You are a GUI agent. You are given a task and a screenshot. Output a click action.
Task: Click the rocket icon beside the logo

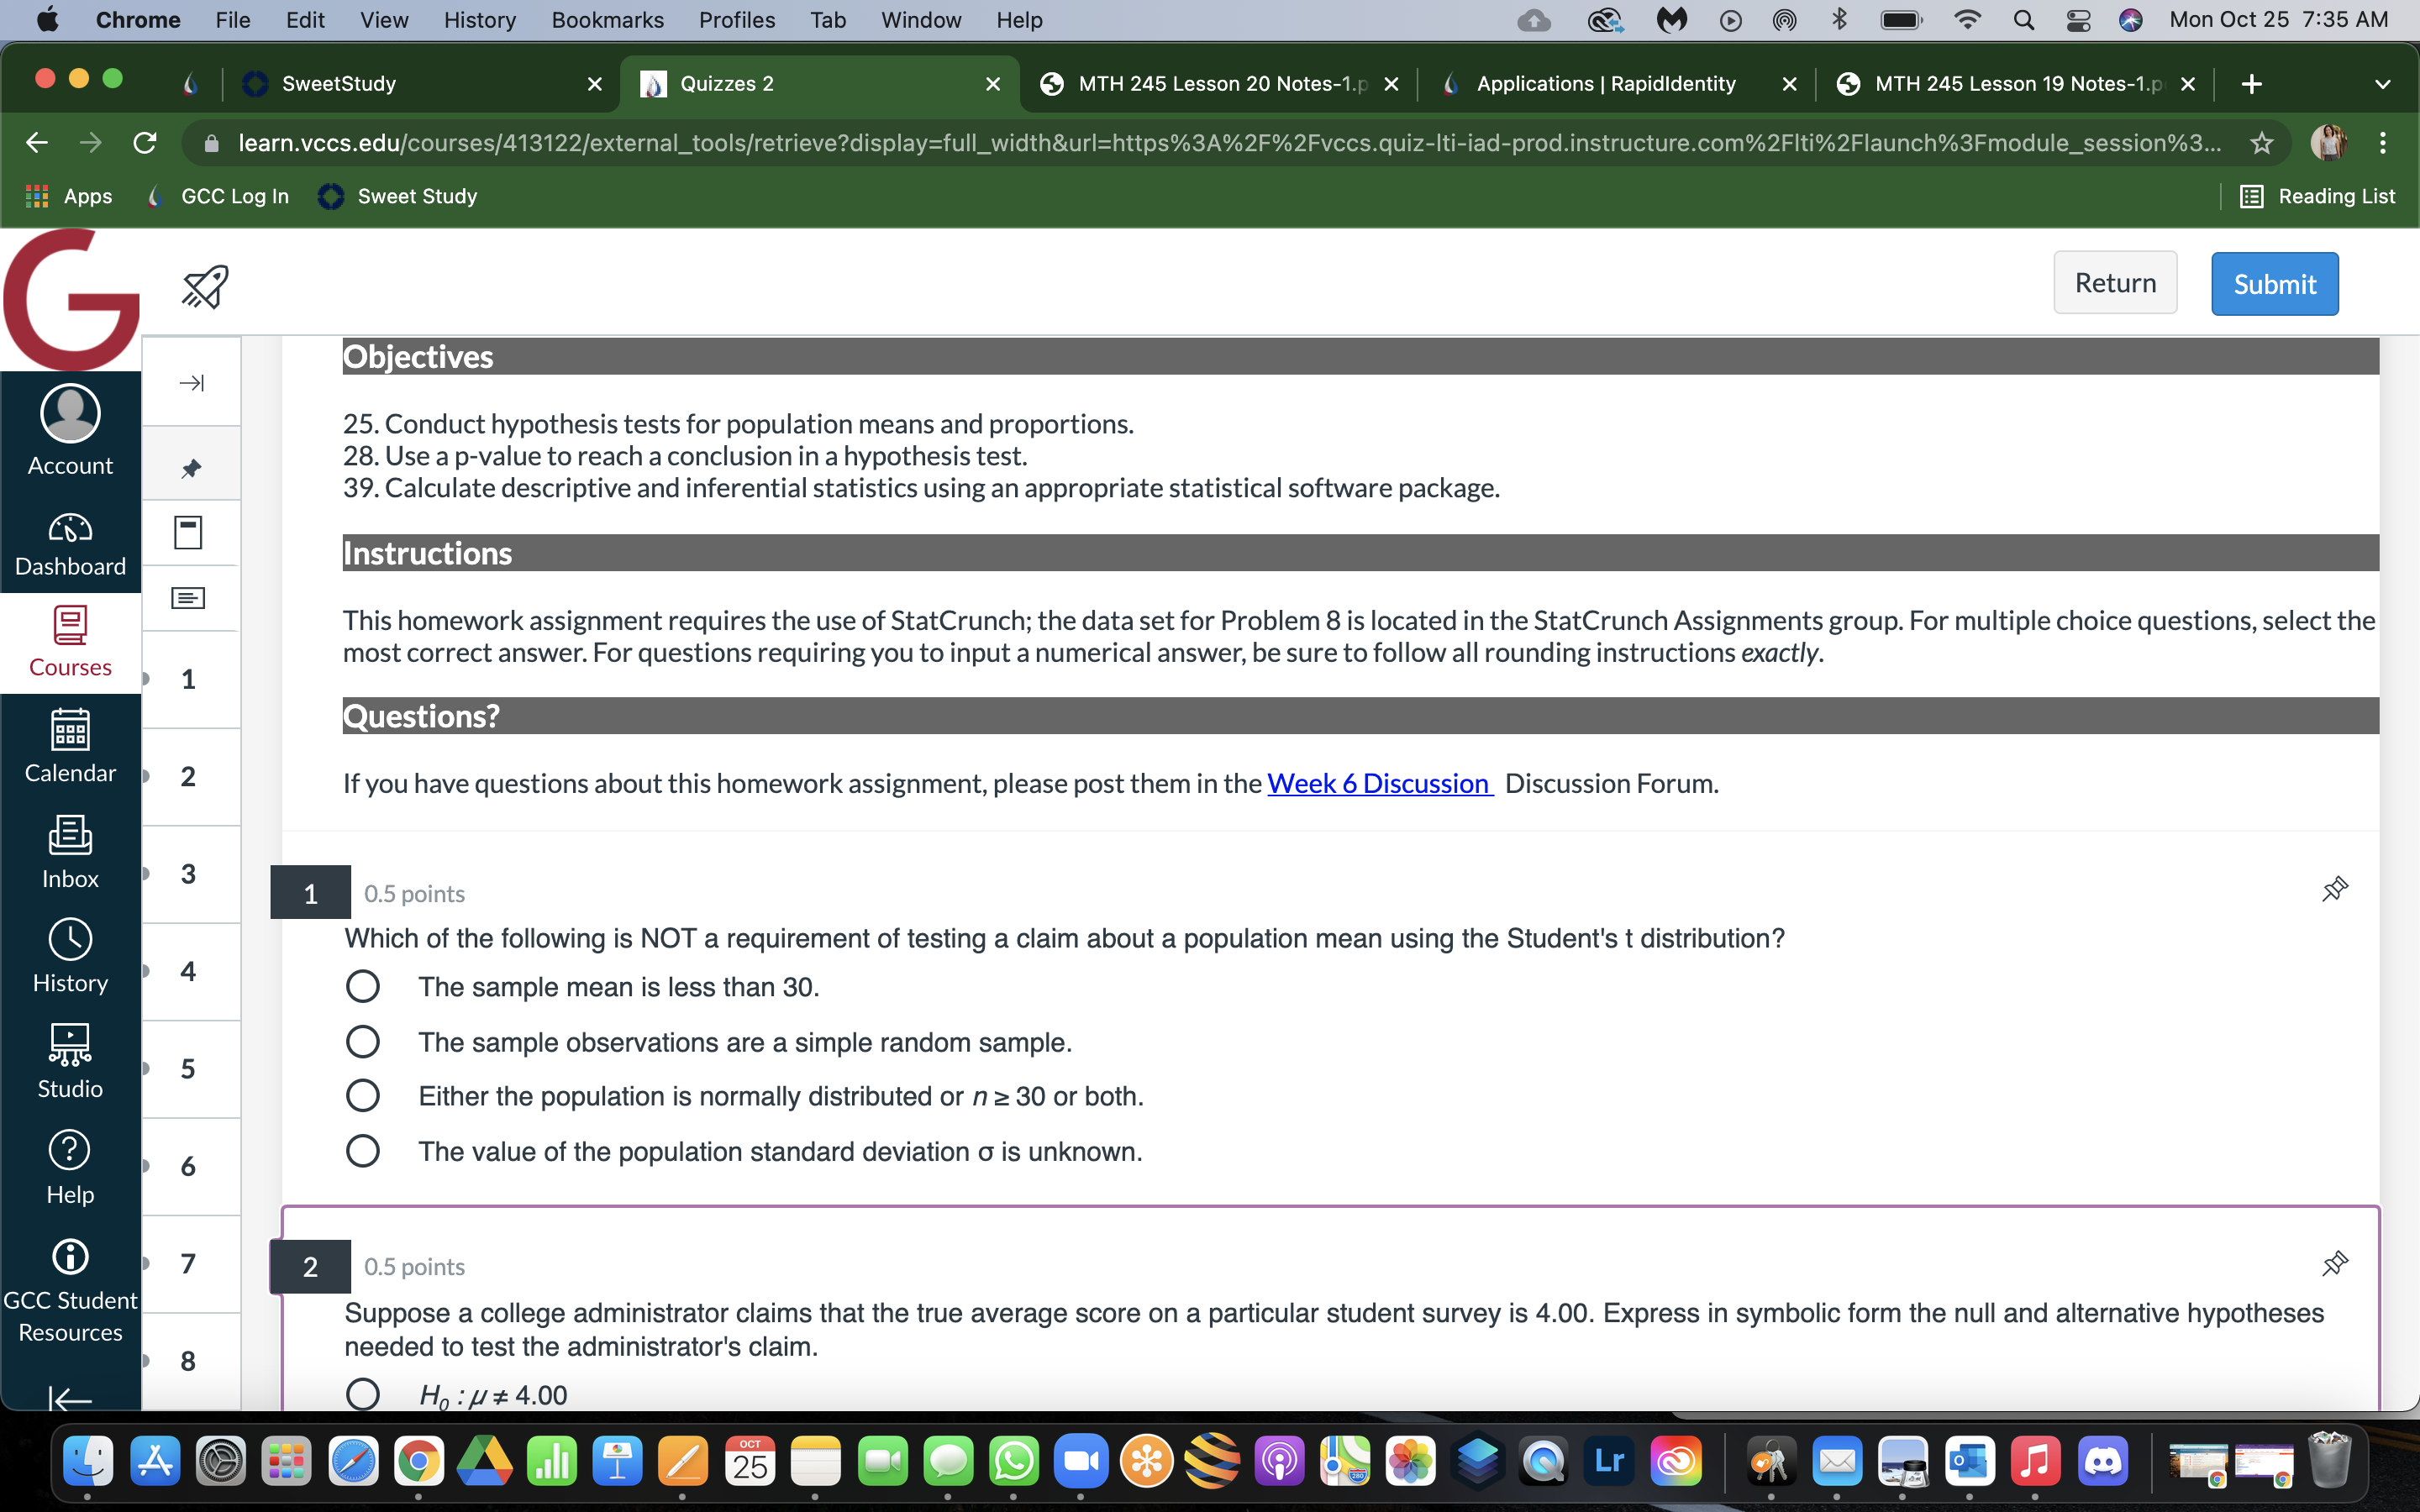[205, 287]
